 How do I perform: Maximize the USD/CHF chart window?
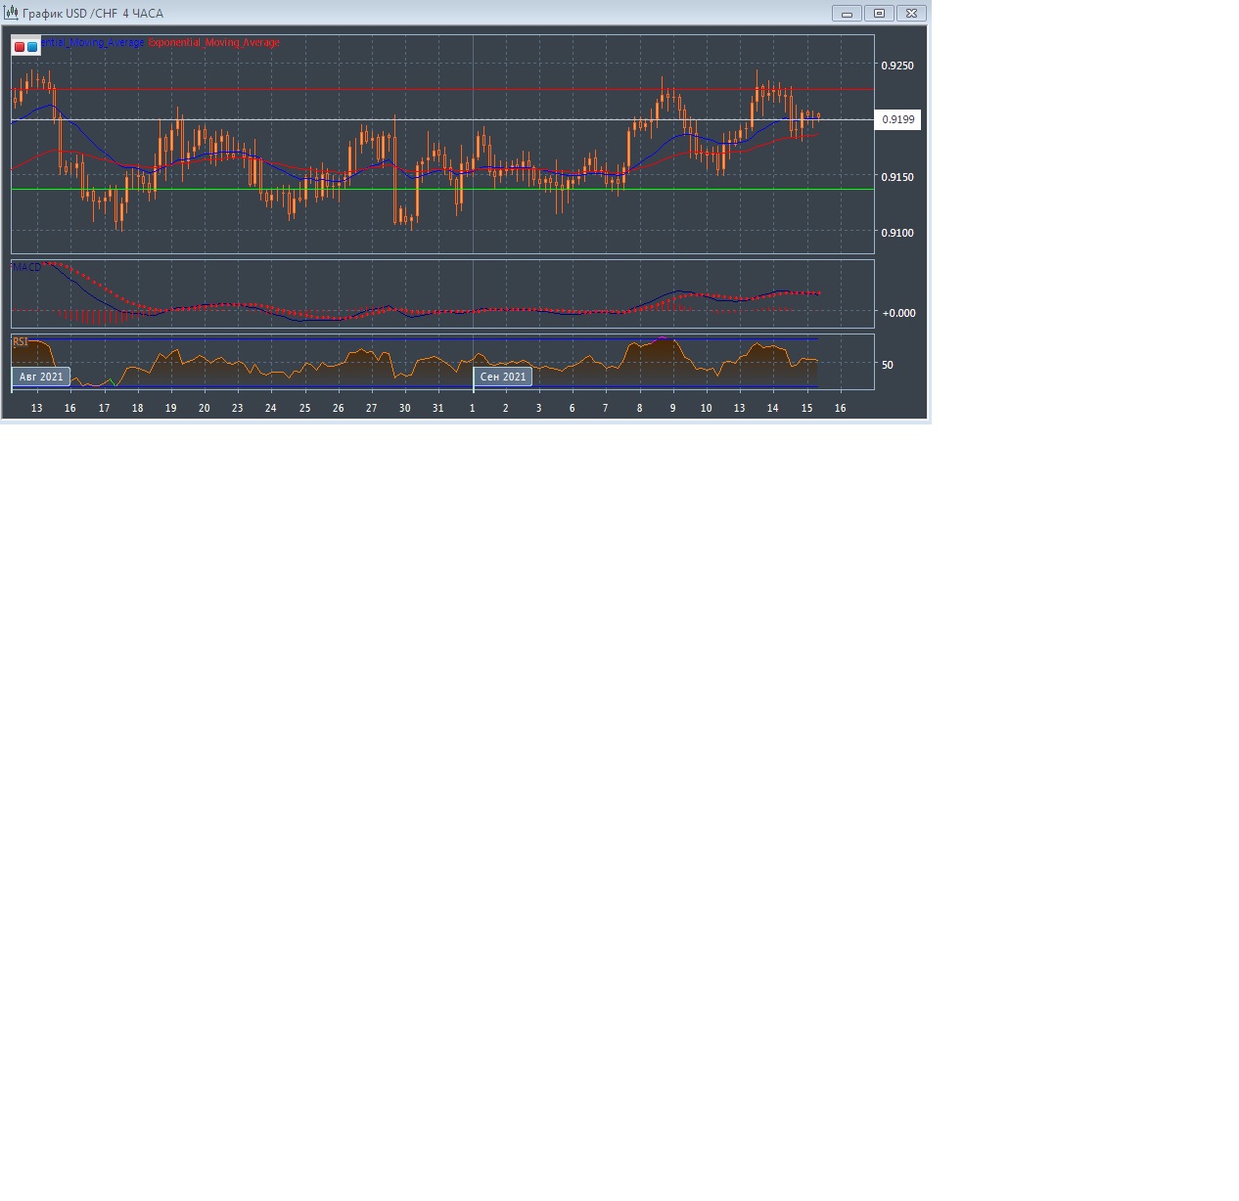tap(879, 14)
